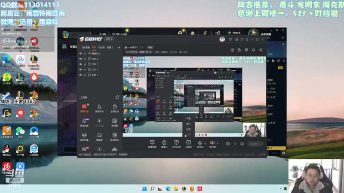This screenshot has width=344, height=193.
Task: Click the toolbox settings circle icon
Action: 117,97
